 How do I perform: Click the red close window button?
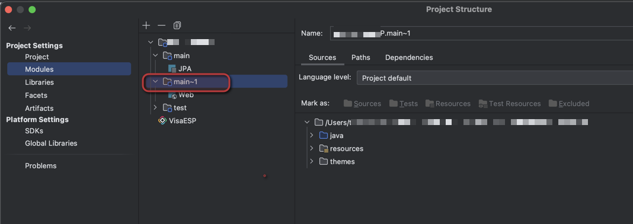pyautogui.click(x=8, y=9)
